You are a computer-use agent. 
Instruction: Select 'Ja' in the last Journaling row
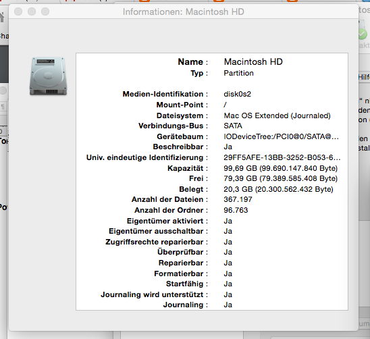(x=228, y=305)
